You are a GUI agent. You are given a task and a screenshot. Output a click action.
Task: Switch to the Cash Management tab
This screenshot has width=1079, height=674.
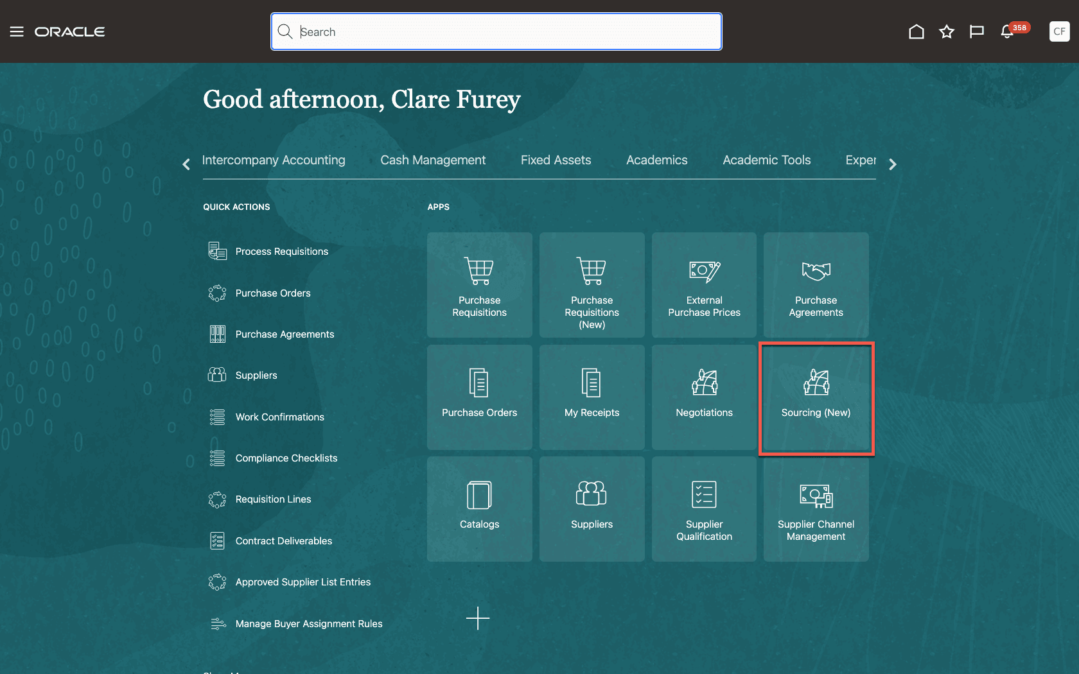pos(433,160)
